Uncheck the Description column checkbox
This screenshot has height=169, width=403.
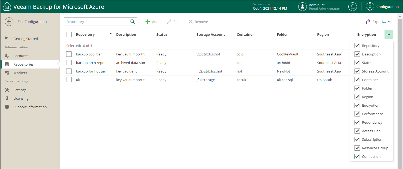pos(357,54)
